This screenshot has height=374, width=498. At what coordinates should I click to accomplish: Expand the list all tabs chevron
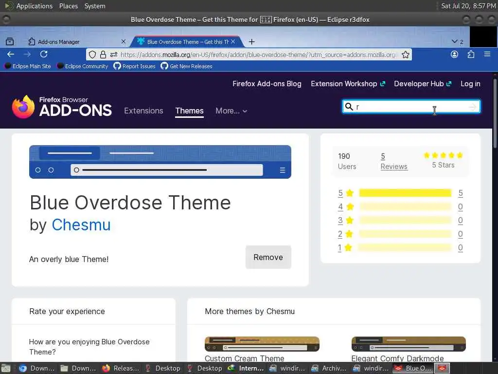(455, 42)
